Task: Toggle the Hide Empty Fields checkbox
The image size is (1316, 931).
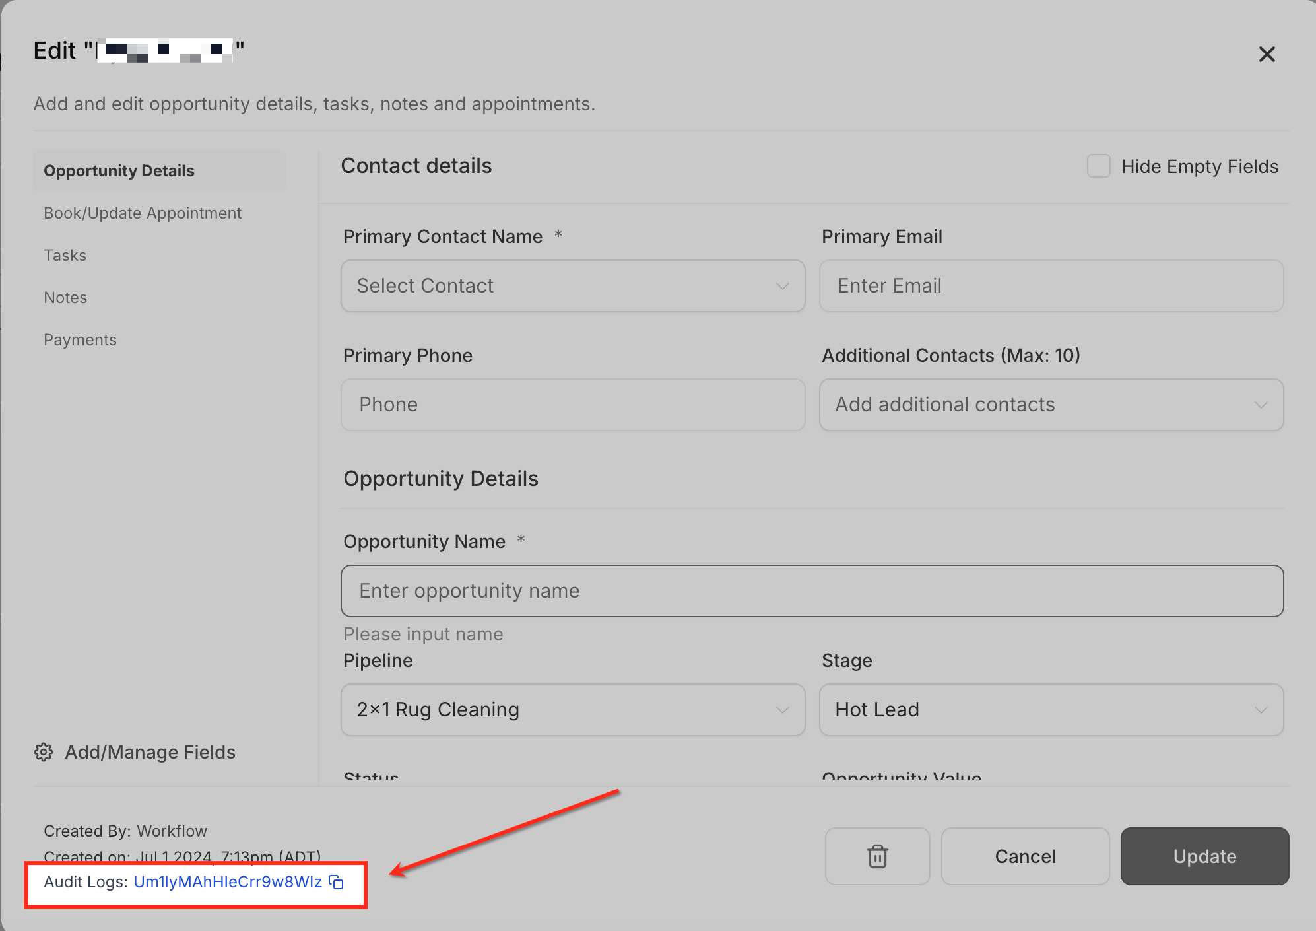Action: pyautogui.click(x=1099, y=166)
